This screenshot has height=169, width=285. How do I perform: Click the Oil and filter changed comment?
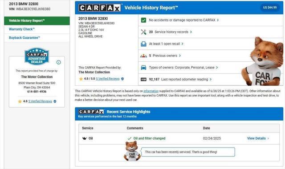[150, 138]
